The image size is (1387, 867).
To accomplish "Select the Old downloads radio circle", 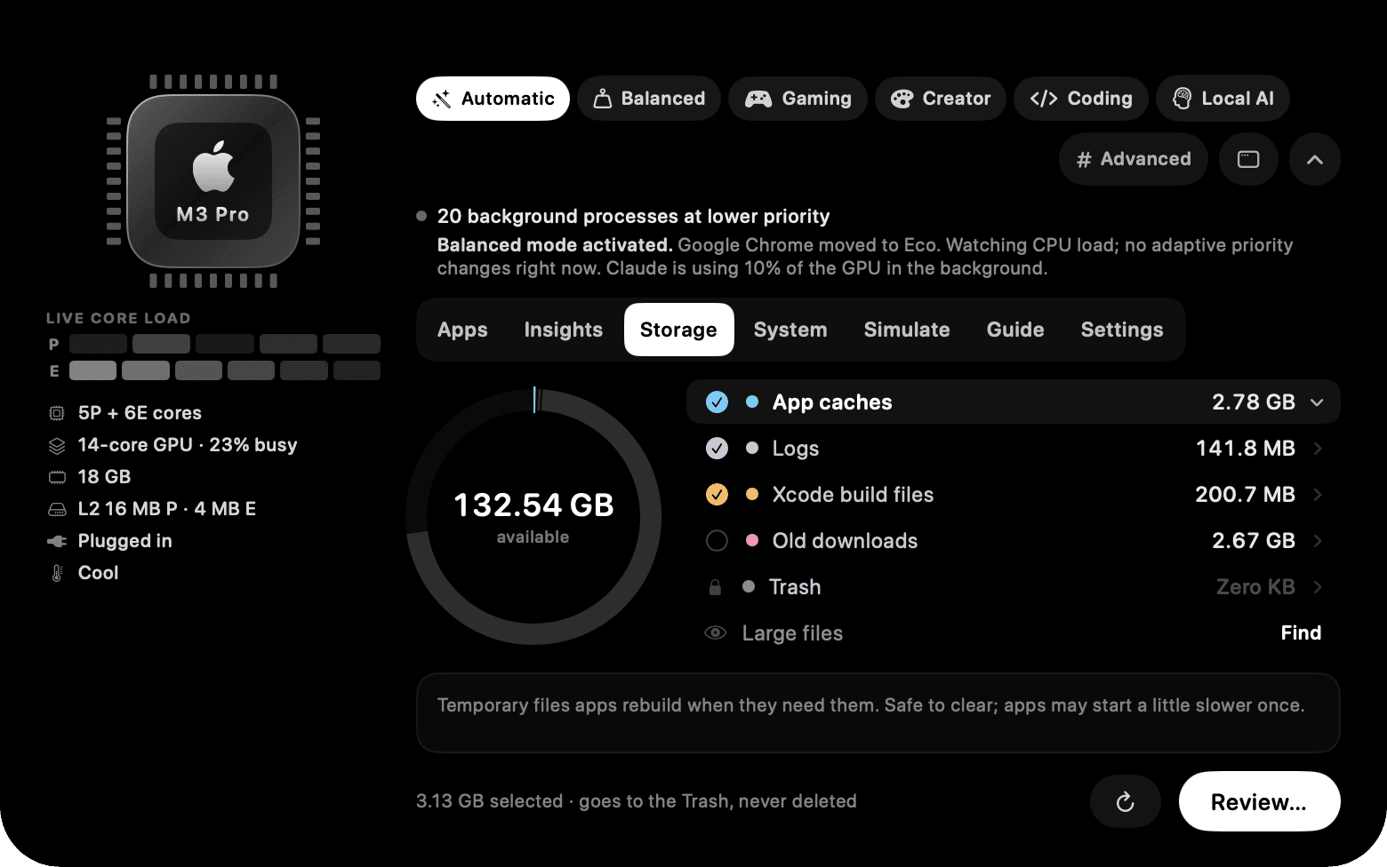I will [717, 541].
